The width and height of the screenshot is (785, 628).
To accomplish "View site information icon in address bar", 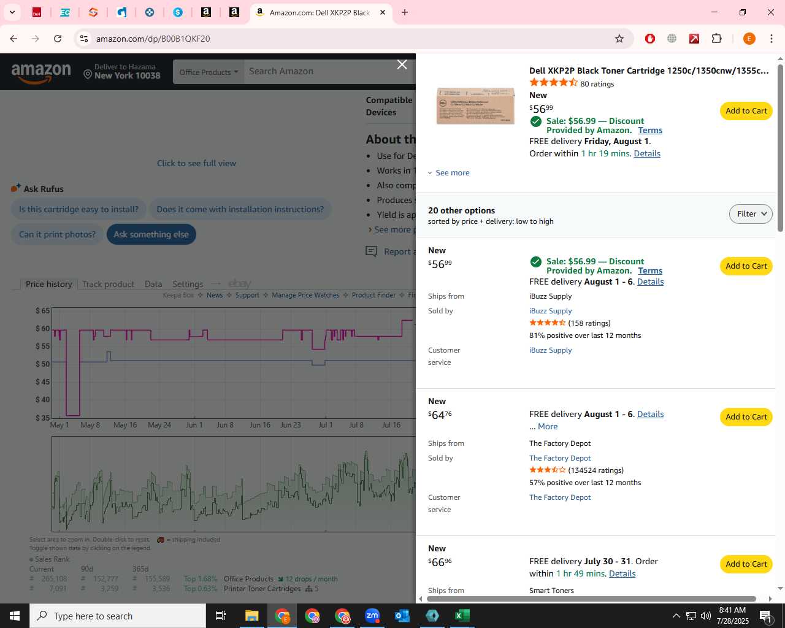I will [84, 39].
